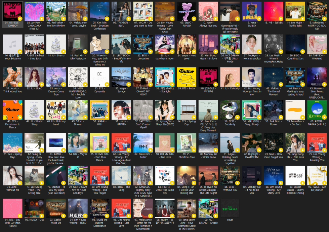Click '91. BTS - Boy With Luv' pink cover
The height and width of the screenshot is (232, 329).
point(12,209)
